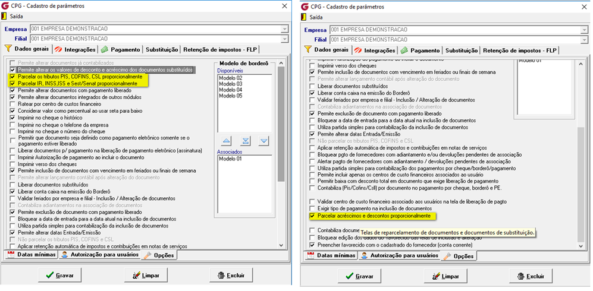The image size is (593, 291).
Task: Close the right CPG Cadastro de parâmetros window
Action: (584, 7)
